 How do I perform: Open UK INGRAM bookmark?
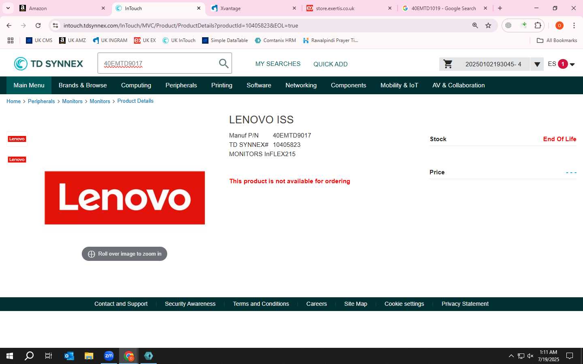[x=110, y=40]
